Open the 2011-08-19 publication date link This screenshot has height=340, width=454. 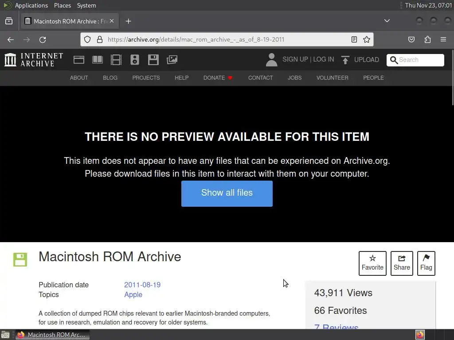pos(142,285)
